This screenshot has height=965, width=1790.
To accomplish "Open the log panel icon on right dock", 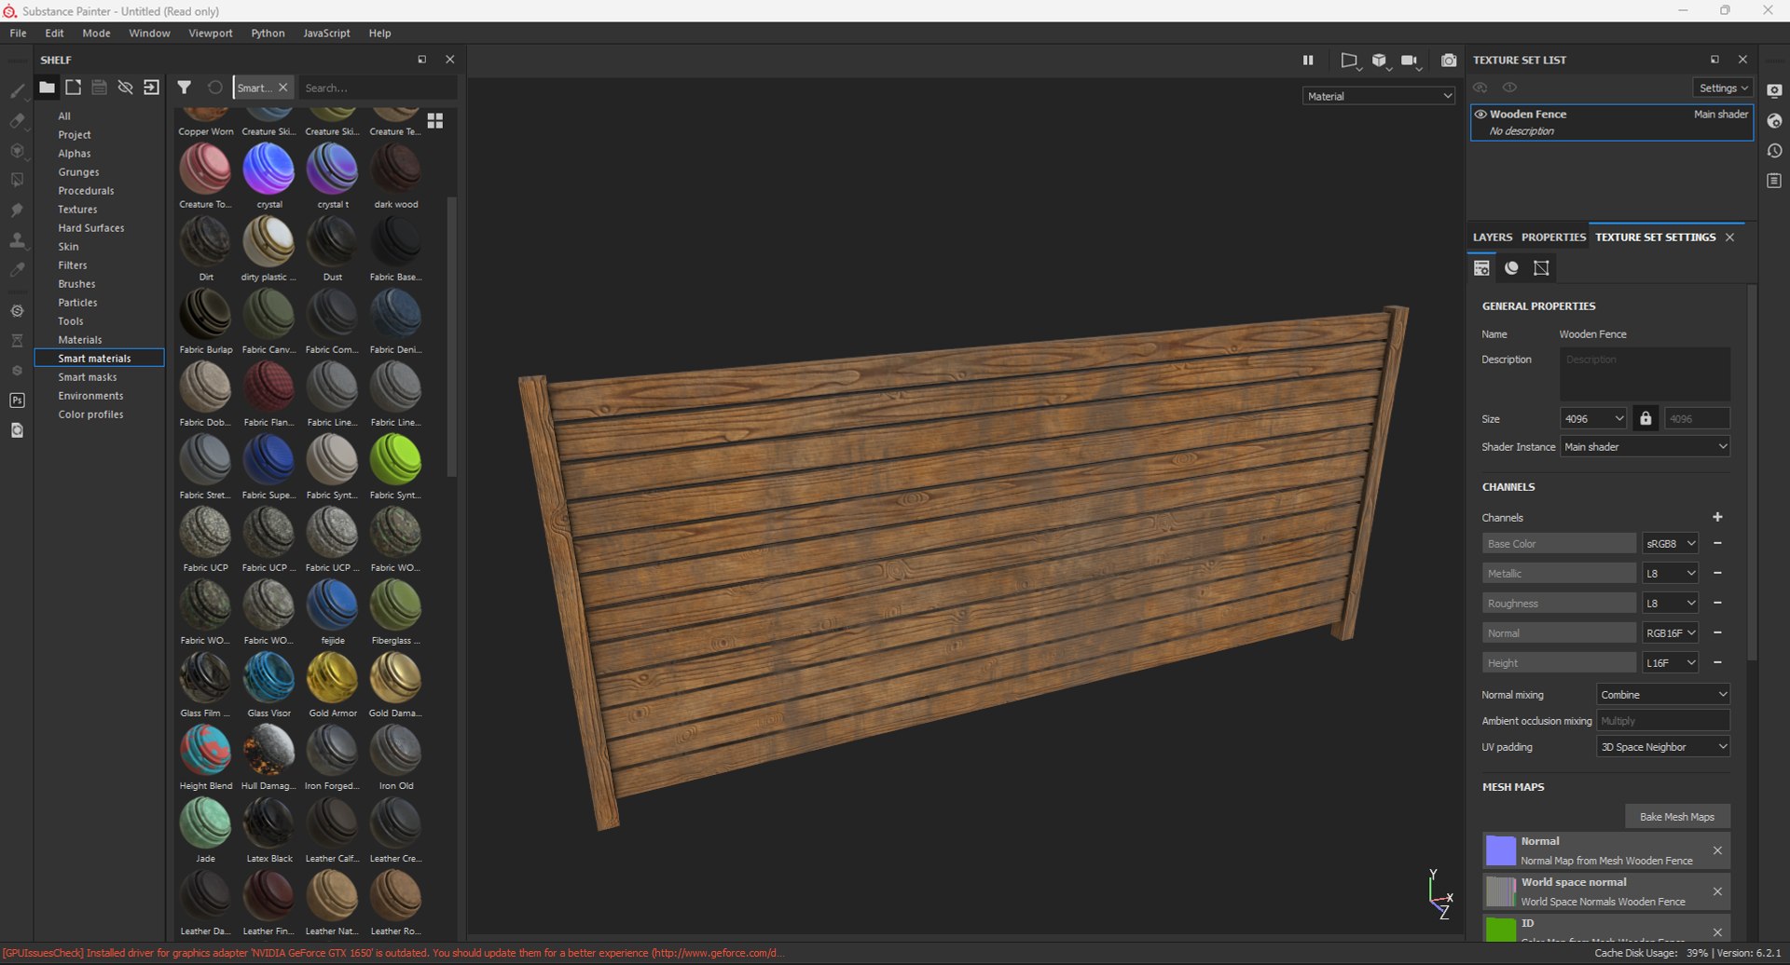I will 1774,181.
